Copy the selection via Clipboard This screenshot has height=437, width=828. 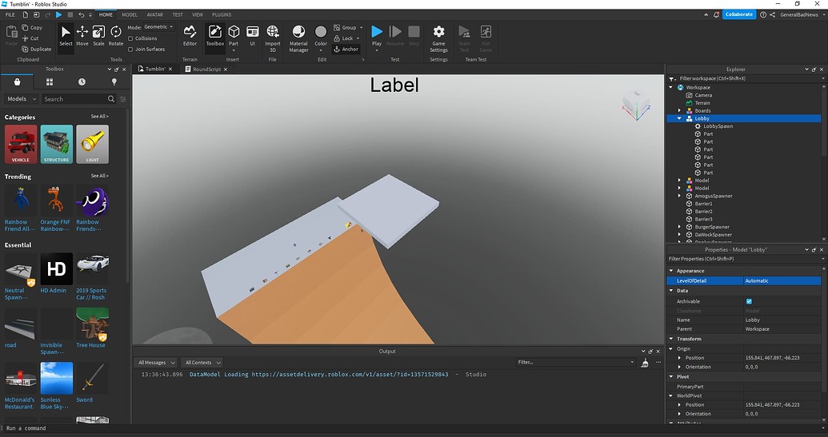[32, 27]
